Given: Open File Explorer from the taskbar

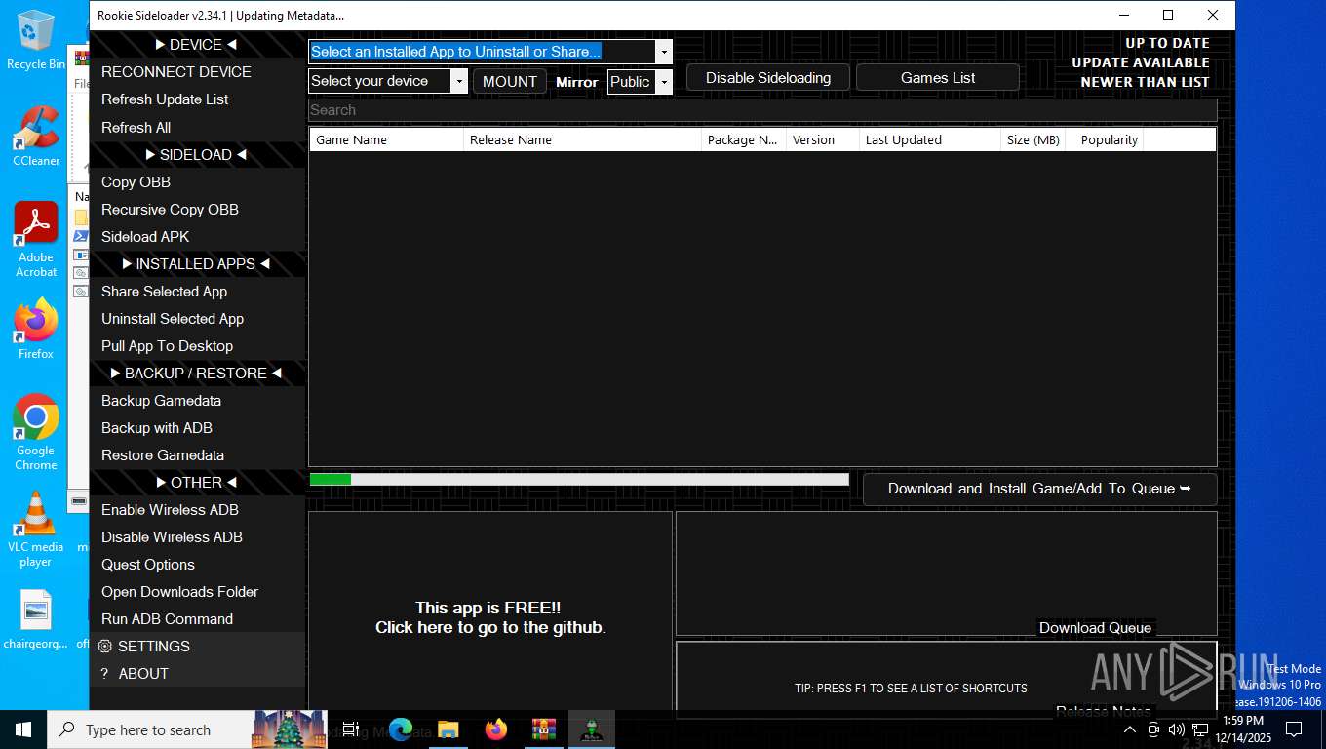Looking at the screenshot, I should 448,729.
